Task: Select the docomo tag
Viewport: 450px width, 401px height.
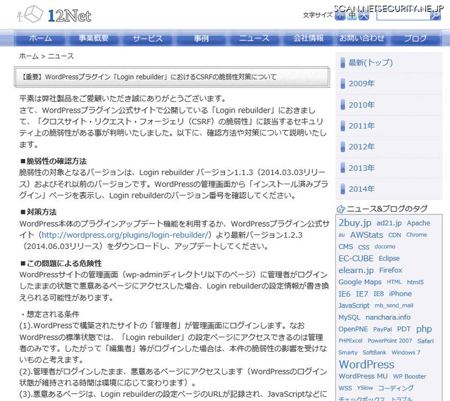Action: 385,246
